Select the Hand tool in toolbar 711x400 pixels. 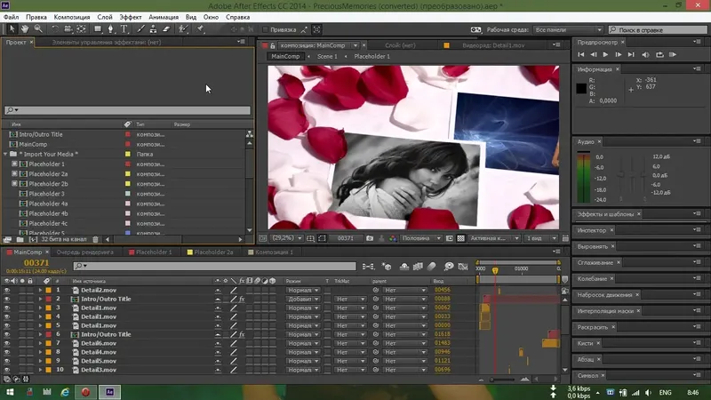(24, 28)
